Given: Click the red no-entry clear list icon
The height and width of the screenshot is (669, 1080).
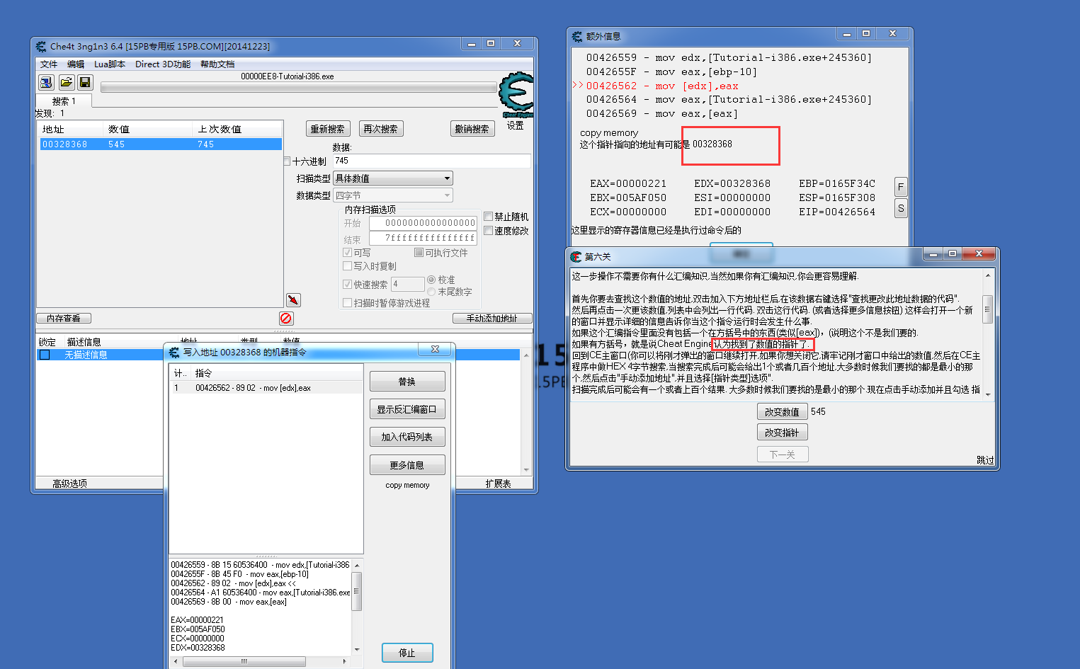Looking at the screenshot, I should [x=286, y=319].
